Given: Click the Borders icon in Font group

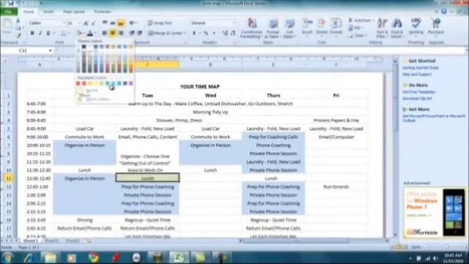Looking at the screenshot, I should [64, 33].
